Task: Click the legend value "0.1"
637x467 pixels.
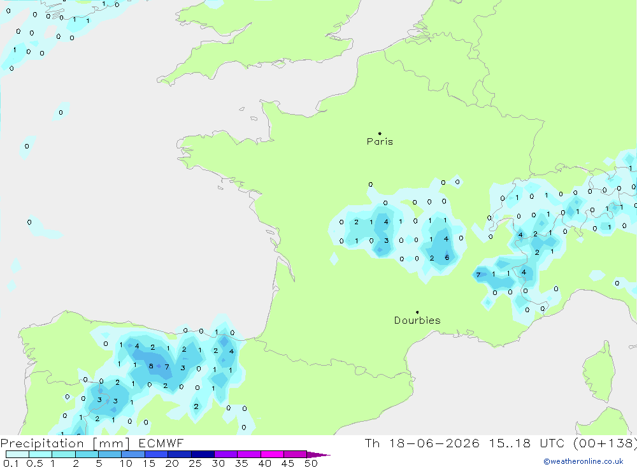Action: [x=11, y=463]
